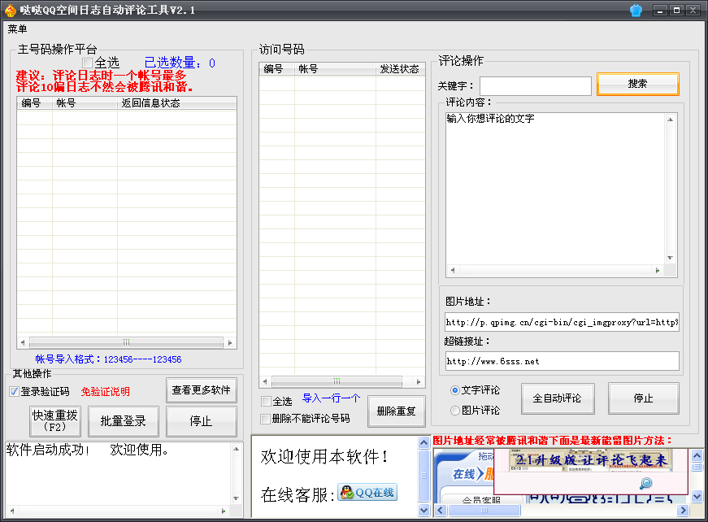Click the 帐号导入格式 hint text
The height and width of the screenshot is (522, 708).
coord(108,359)
